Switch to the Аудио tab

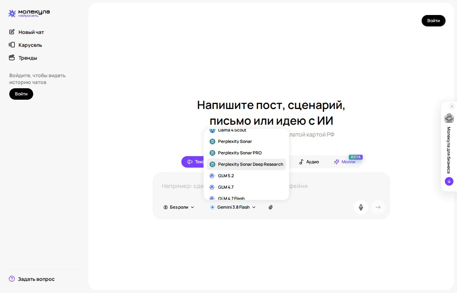point(309,162)
